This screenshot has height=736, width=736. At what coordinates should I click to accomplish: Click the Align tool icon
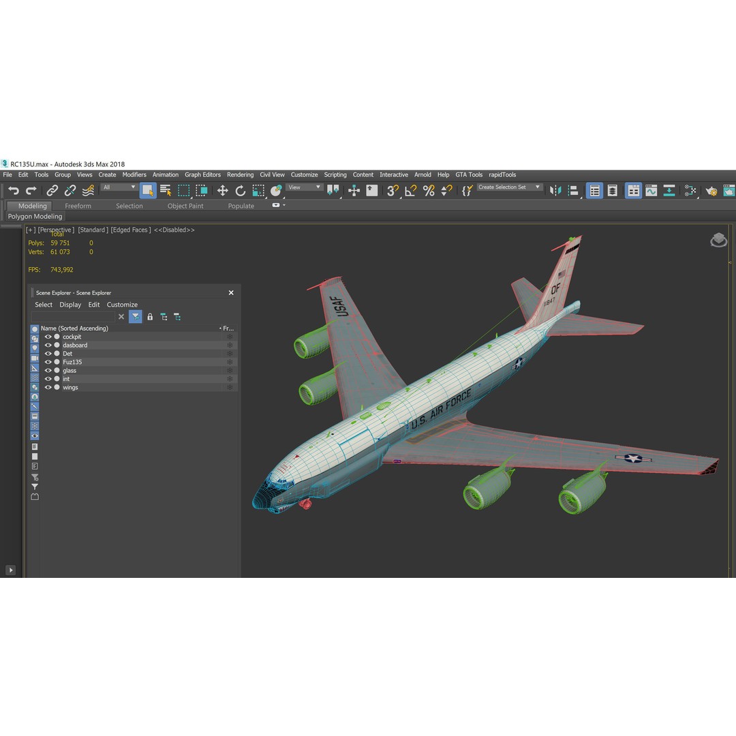(573, 191)
